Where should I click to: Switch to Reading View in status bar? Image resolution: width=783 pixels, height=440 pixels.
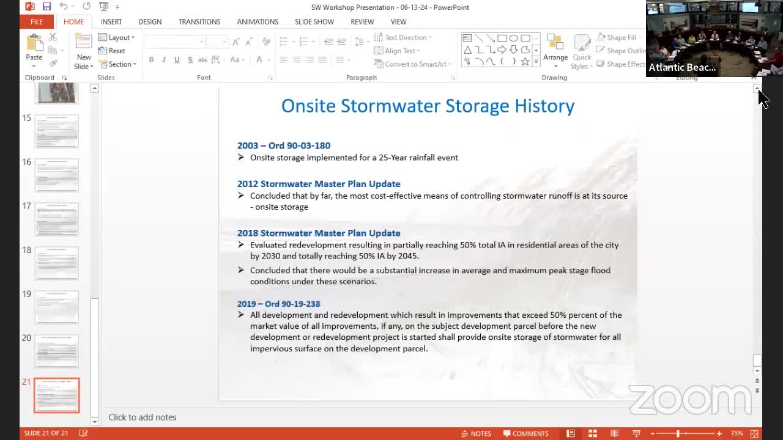coord(614,433)
